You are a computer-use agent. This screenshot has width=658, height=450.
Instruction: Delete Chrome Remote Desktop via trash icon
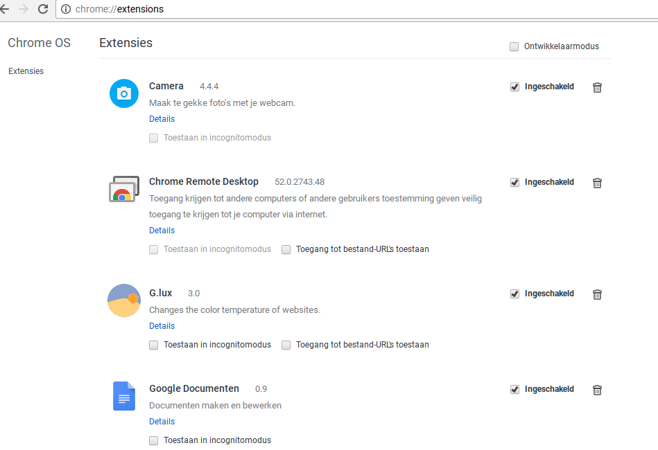[x=597, y=183]
